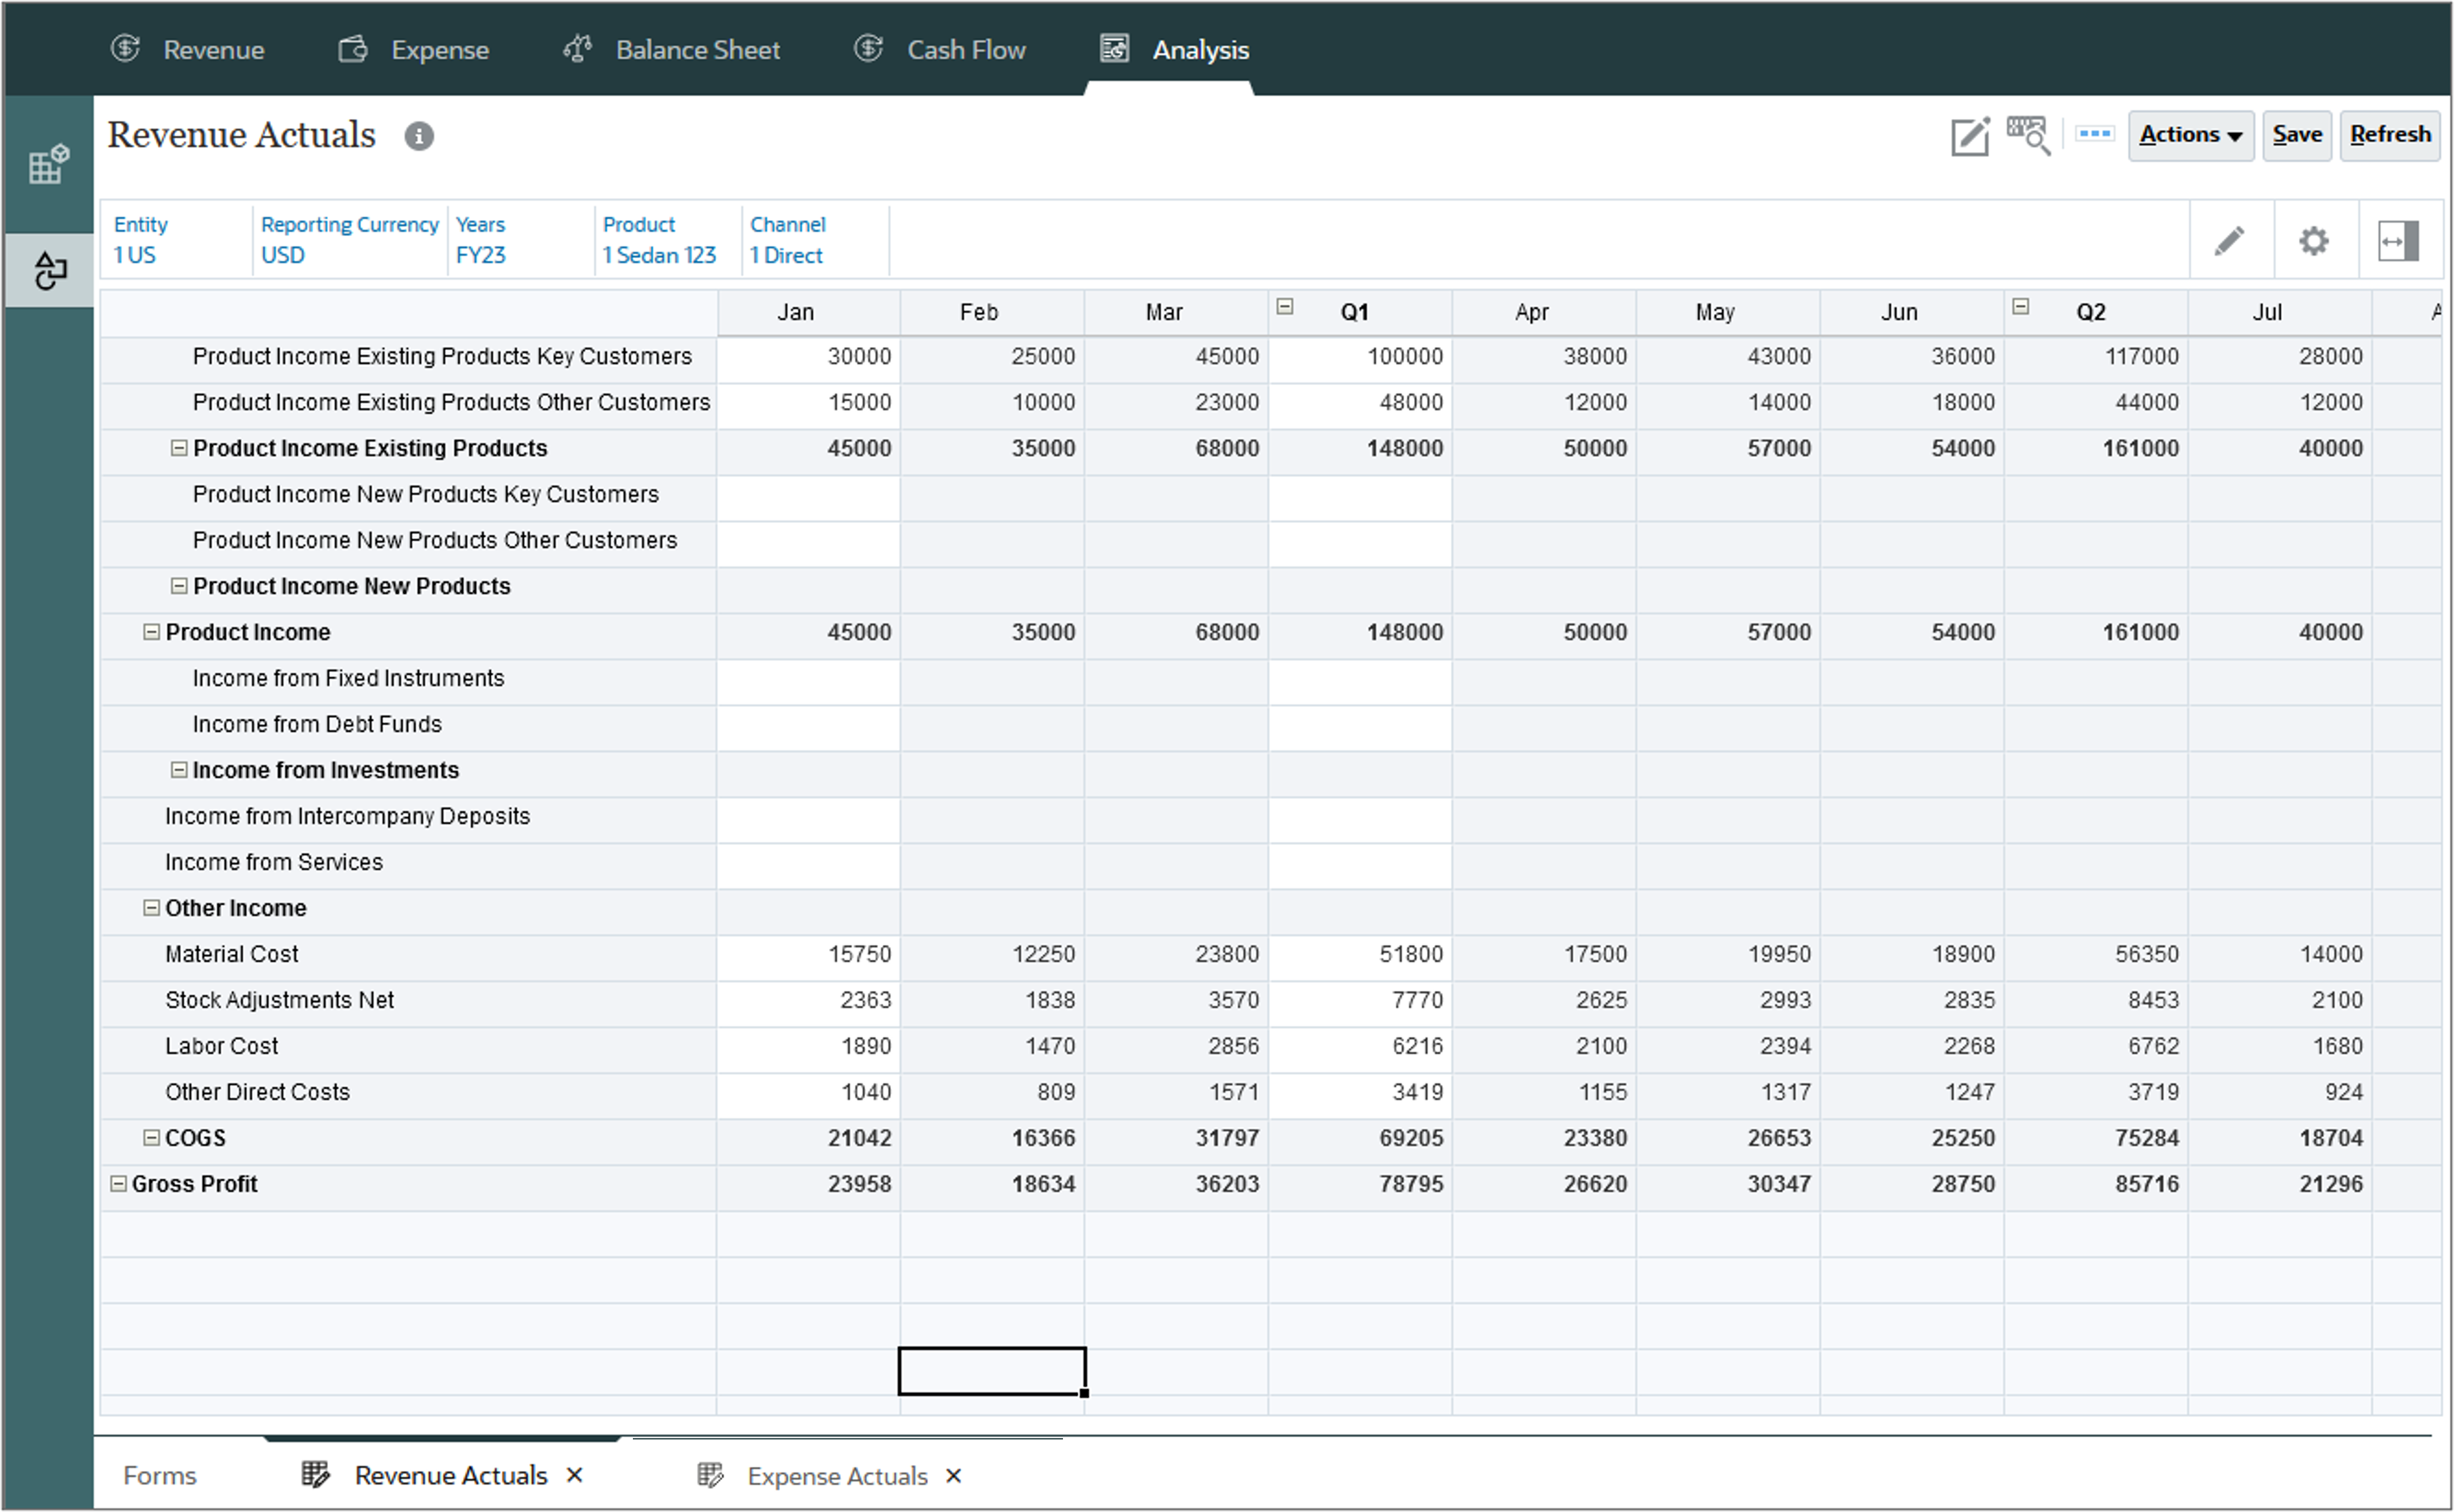The image size is (2454, 1512).
Task: Click the blue three-dot more icon
Action: click(x=2094, y=133)
